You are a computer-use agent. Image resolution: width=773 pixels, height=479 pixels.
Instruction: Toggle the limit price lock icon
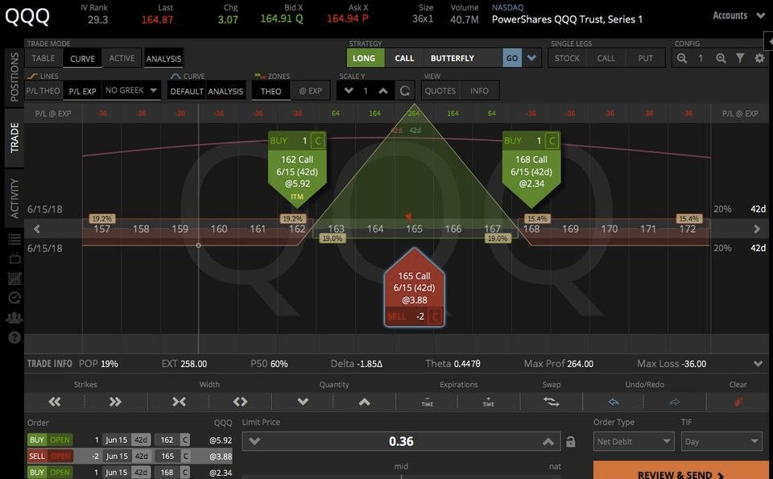click(570, 441)
